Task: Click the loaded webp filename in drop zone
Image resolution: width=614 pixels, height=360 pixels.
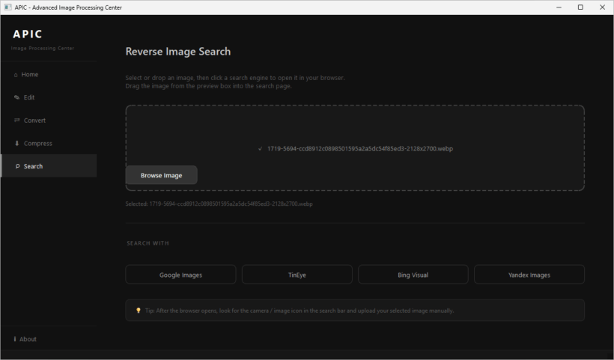Action: pos(360,149)
